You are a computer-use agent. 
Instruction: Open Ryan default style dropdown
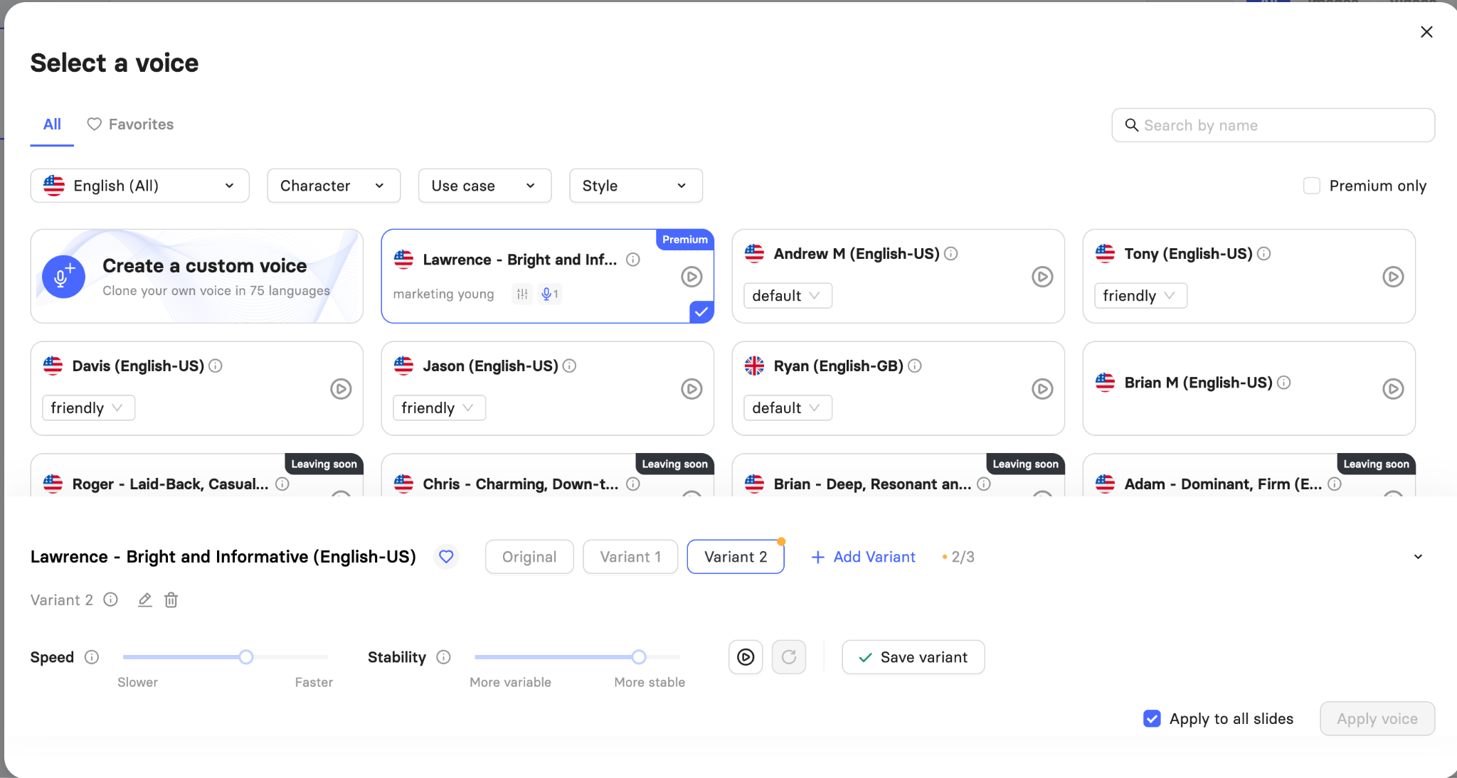coord(788,408)
